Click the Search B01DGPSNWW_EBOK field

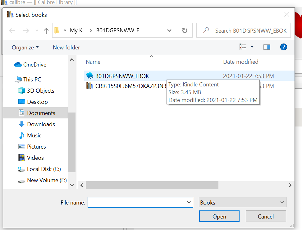click(244, 30)
